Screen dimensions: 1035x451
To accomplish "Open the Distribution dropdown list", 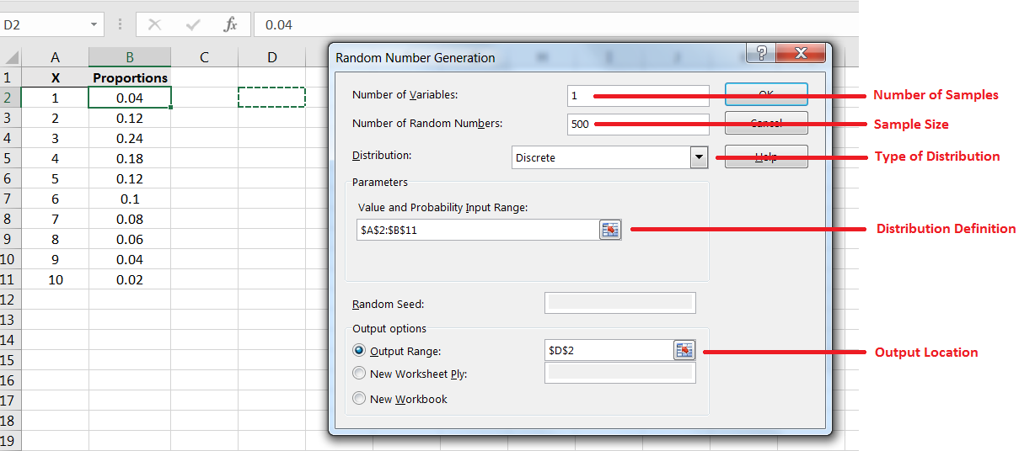I will tap(698, 157).
